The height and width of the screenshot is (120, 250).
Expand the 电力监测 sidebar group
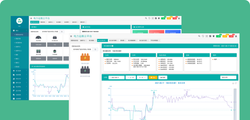[20, 71]
